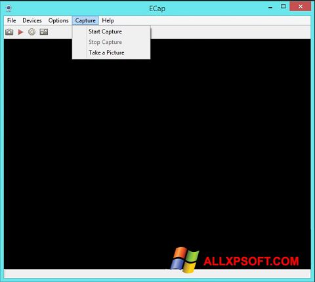Click the picture viewer toolbar icon
This screenshot has height=282, width=315.
tap(44, 32)
